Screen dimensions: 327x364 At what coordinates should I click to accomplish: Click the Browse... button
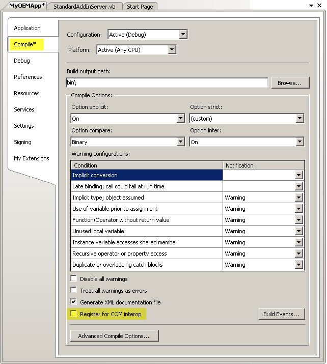290,83
